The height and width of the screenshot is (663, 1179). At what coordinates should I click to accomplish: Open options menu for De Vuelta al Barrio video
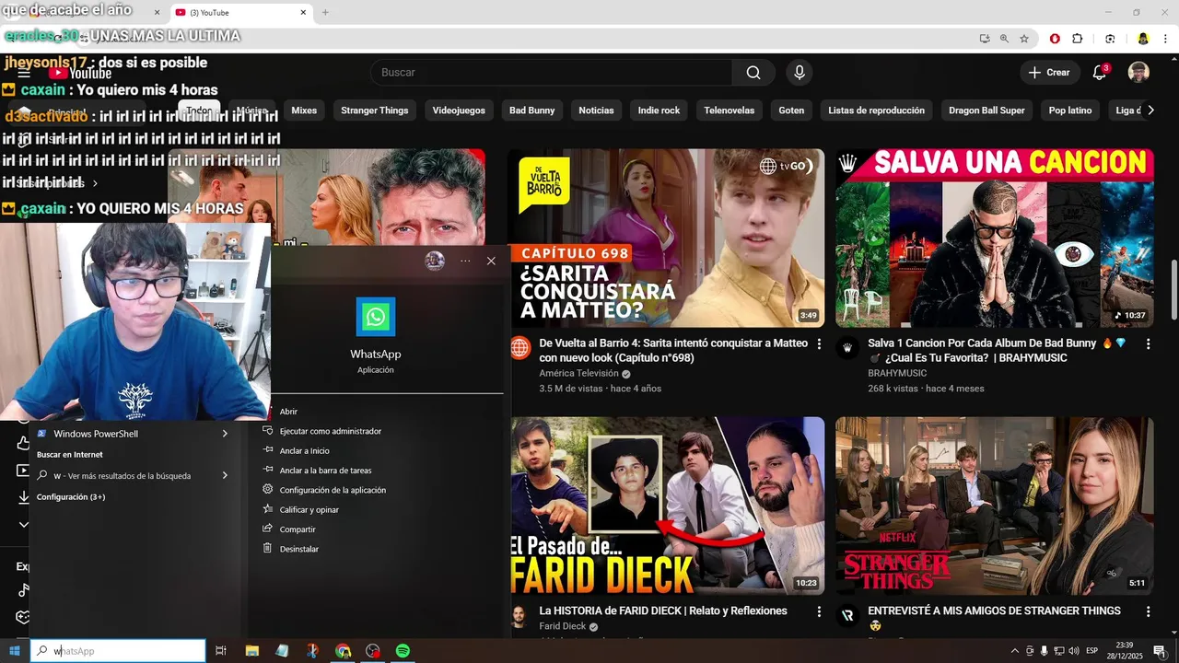tap(819, 343)
